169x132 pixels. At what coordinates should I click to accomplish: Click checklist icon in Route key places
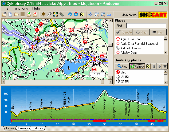tap(148, 66)
